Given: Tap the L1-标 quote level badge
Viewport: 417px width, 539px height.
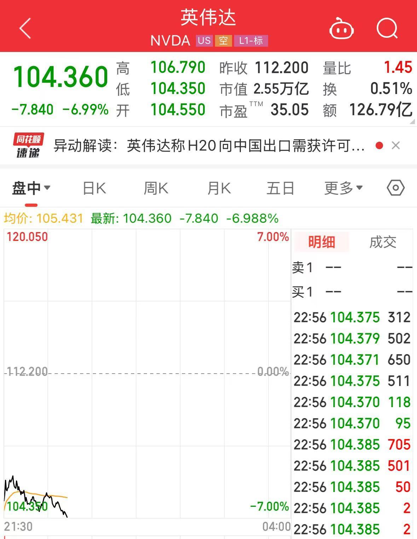Looking at the screenshot, I should [x=251, y=41].
